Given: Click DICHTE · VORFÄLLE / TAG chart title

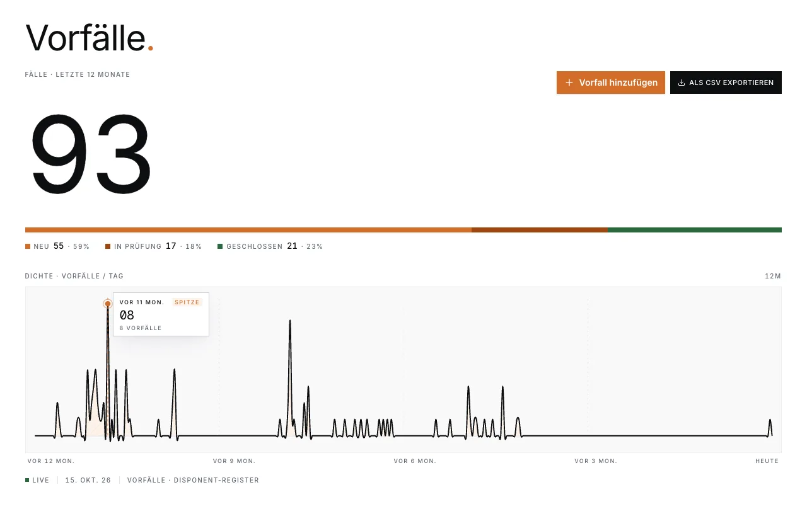Looking at the screenshot, I should click(x=74, y=276).
